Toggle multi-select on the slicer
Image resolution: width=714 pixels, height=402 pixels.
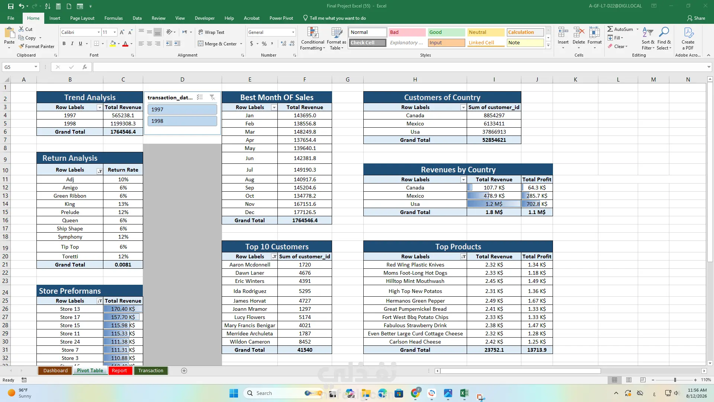(200, 97)
